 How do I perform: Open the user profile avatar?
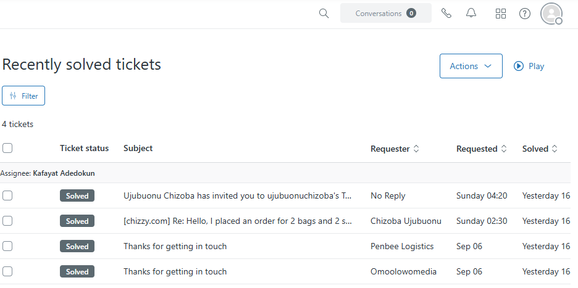[x=551, y=14]
